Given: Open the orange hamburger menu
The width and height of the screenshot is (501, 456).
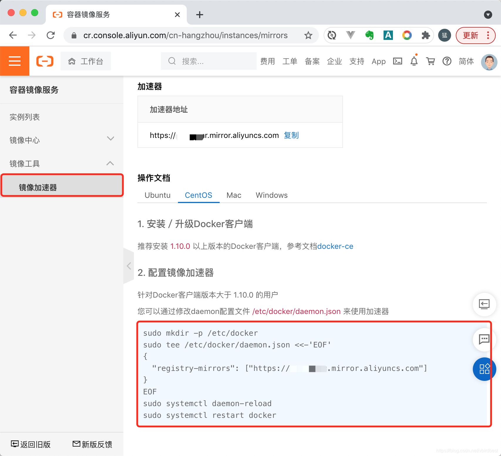Looking at the screenshot, I should click(x=15, y=61).
